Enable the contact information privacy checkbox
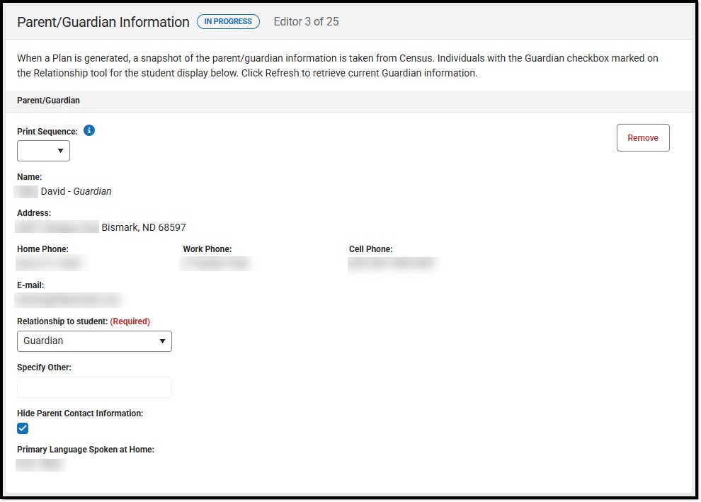 pyautogui.click(x=22, y=428)
